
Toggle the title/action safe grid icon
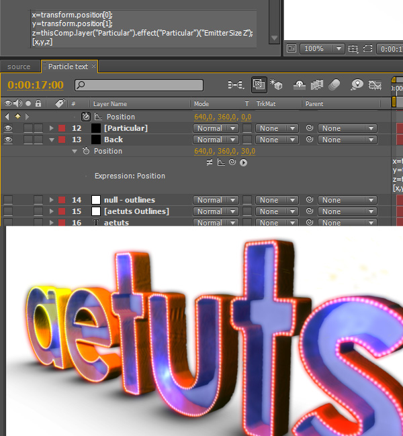(x=353, y=49)
